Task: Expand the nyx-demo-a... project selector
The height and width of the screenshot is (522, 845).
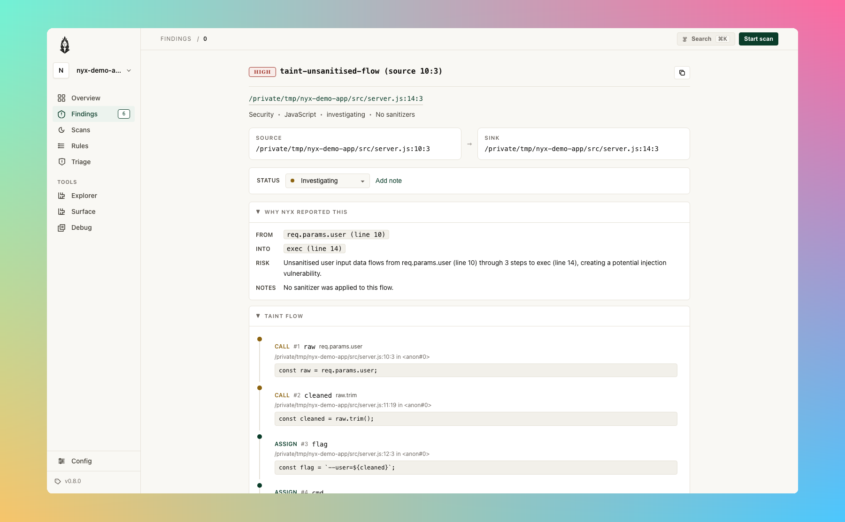Action: tap(93, 70)
